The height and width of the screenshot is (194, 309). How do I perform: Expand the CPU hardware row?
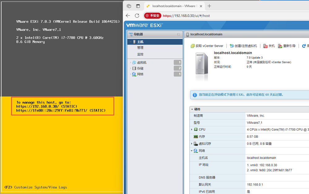coord(192,130)
